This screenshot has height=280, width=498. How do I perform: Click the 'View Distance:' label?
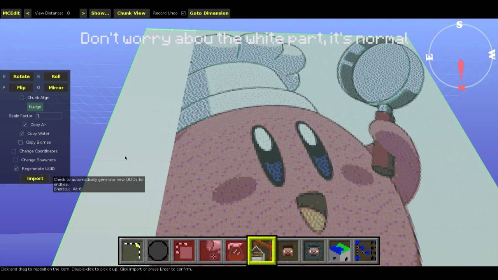coord(49,13)
